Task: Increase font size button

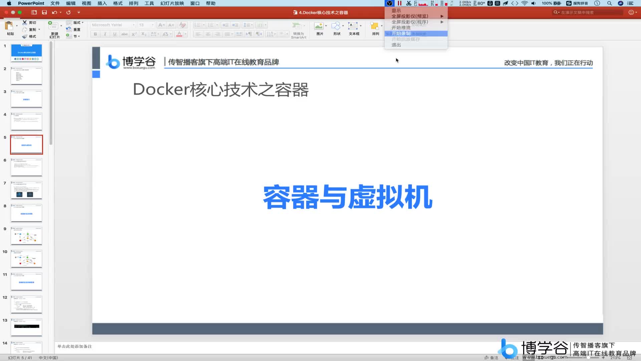Action: pos(162,25)
